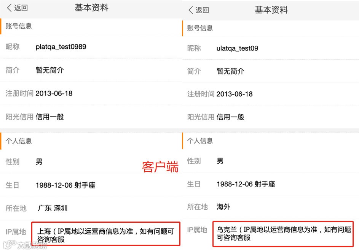
Task: Click registration date 2013-06-18 in right screen
Action: [235, 94]
